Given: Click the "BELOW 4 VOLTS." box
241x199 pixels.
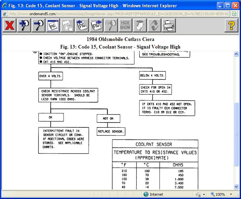Looking at the screenshot, I should [x=152, y=75].
